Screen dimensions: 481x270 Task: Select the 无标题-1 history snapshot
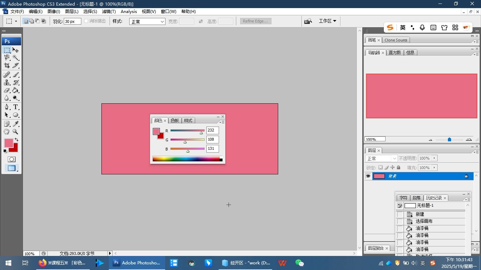click(x=430, y=206)
